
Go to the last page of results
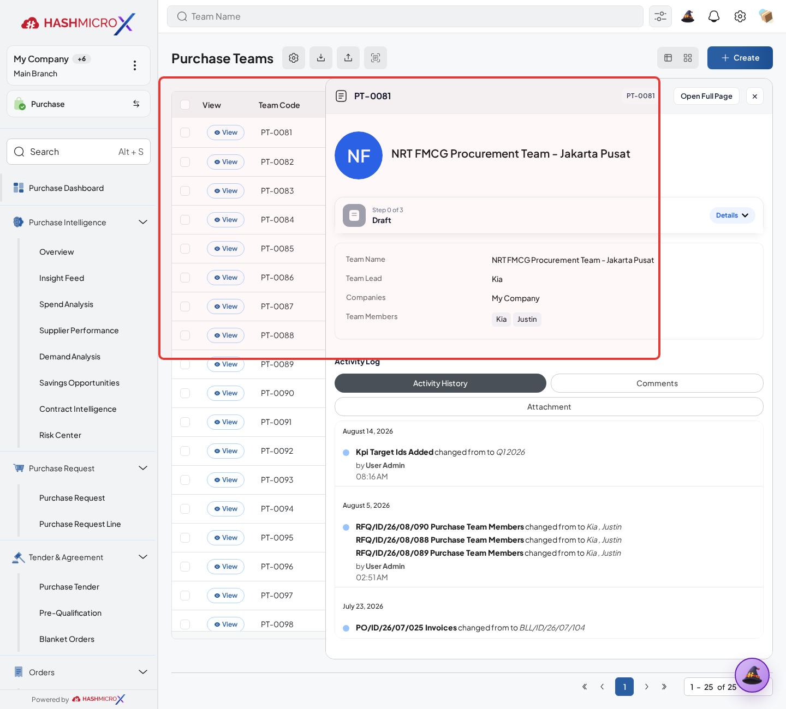coord(664,687)
